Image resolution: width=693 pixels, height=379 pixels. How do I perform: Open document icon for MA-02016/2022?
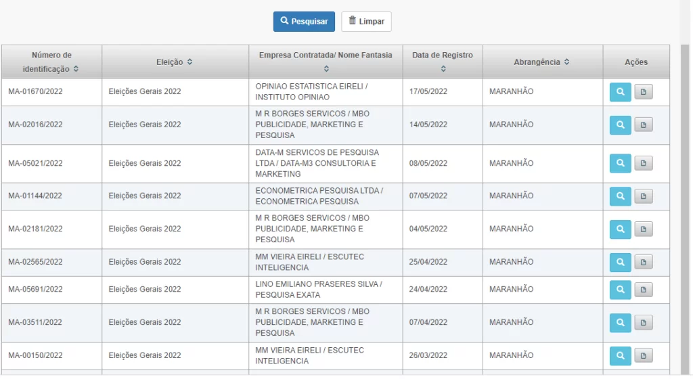(x=643, y=125)
